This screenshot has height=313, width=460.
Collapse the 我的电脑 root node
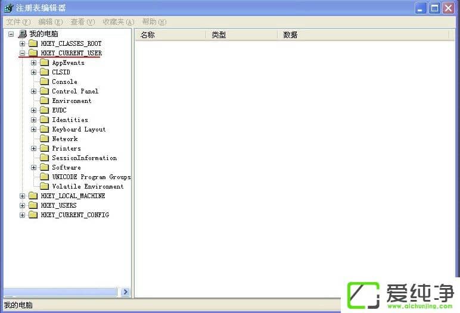click(11, 34)
